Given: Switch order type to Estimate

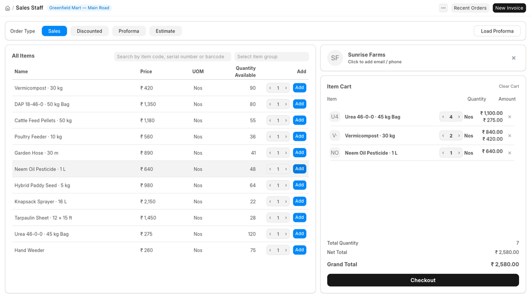Looking at the screenshot, I should (x=165, y=31).
